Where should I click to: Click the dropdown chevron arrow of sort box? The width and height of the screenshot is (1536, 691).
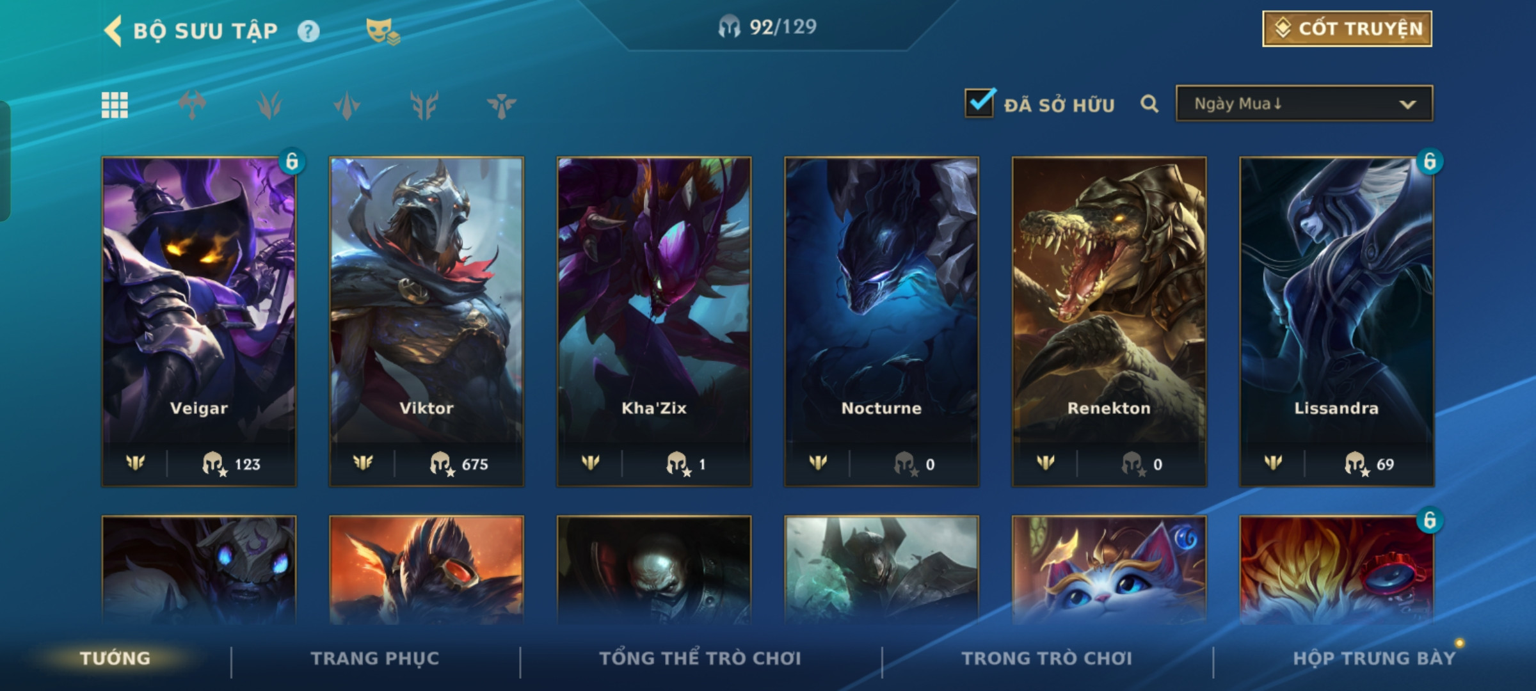(x=1407, y=104)
